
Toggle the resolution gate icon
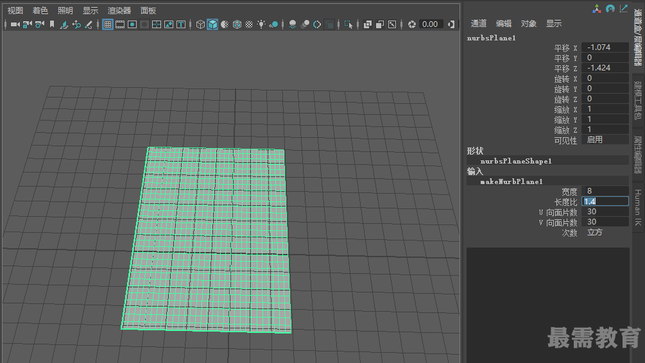(x=132, y=24)
